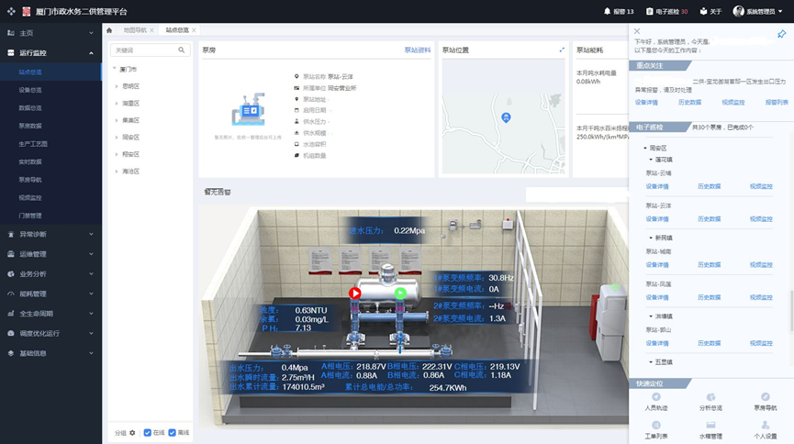Click the 分组 settings gear icon

coord(132,432)
